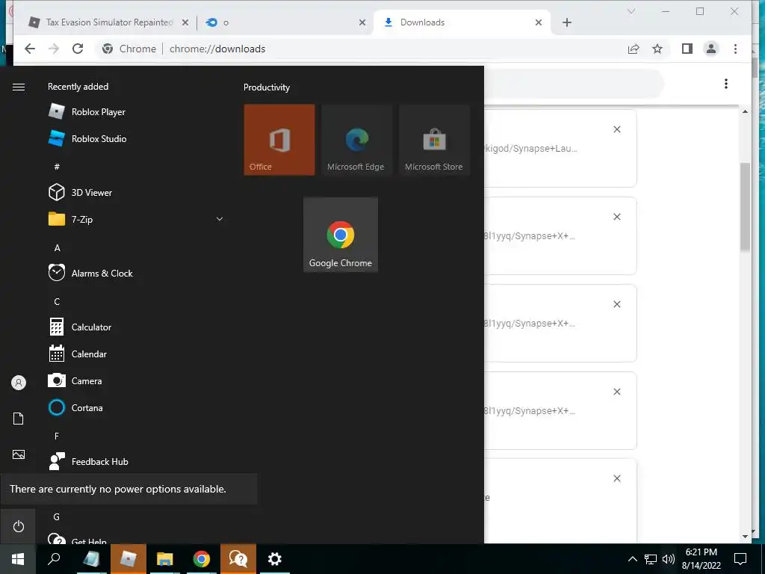This screenshot has height=574, width=765.
Task: Close the Tax Evasion Simulator tab
Action: click(185, 22)
